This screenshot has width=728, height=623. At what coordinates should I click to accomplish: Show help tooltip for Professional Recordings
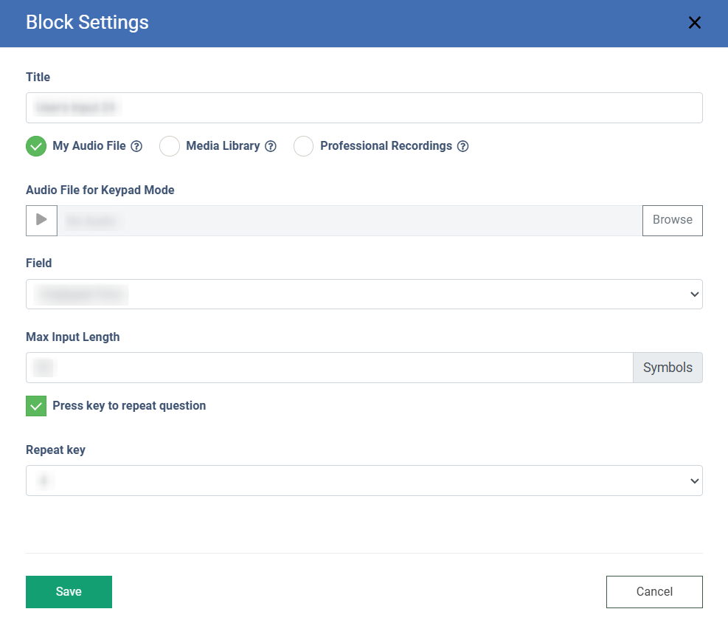[x=462, y=146]
